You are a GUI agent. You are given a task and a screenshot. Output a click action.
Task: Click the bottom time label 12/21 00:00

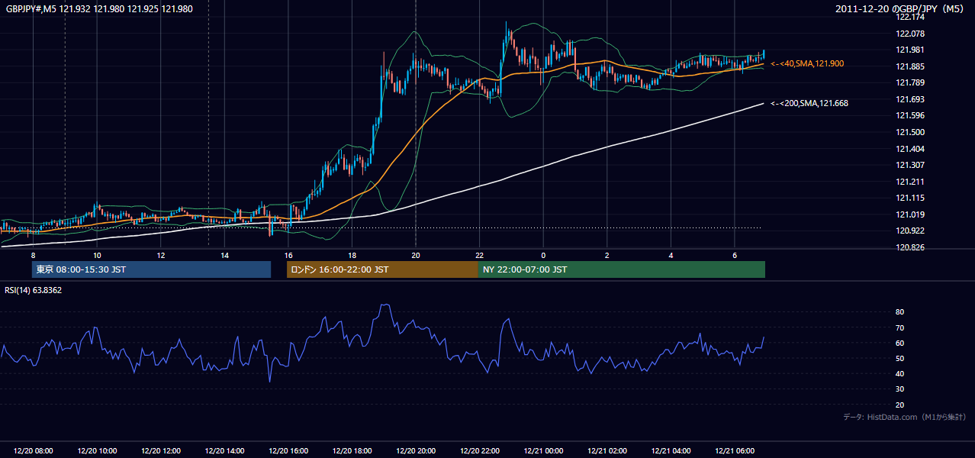pos(543,451)
